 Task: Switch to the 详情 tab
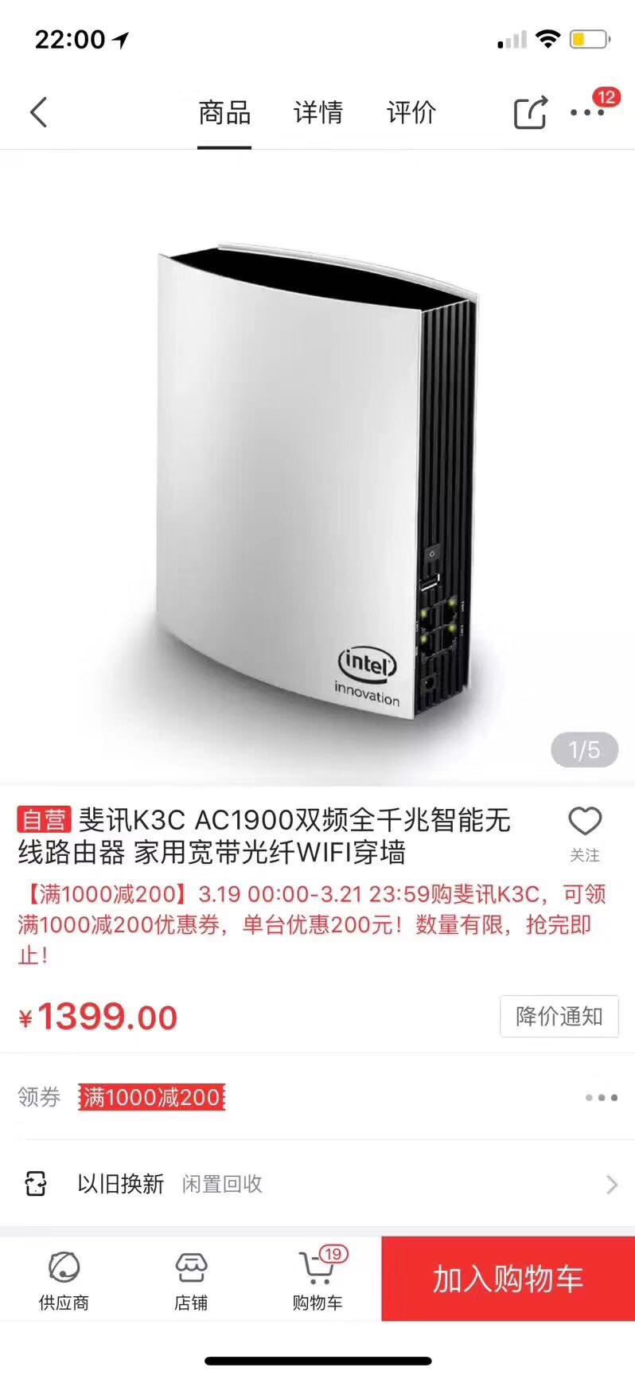point(317,112)
